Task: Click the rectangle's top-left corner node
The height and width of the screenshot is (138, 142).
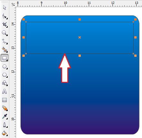Action: coord(26,22)
